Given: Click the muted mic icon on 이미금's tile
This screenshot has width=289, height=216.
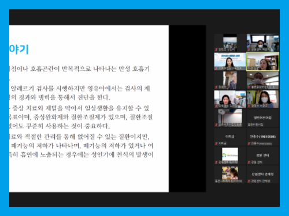Looking at the screenshot, I should coord(216,143).
